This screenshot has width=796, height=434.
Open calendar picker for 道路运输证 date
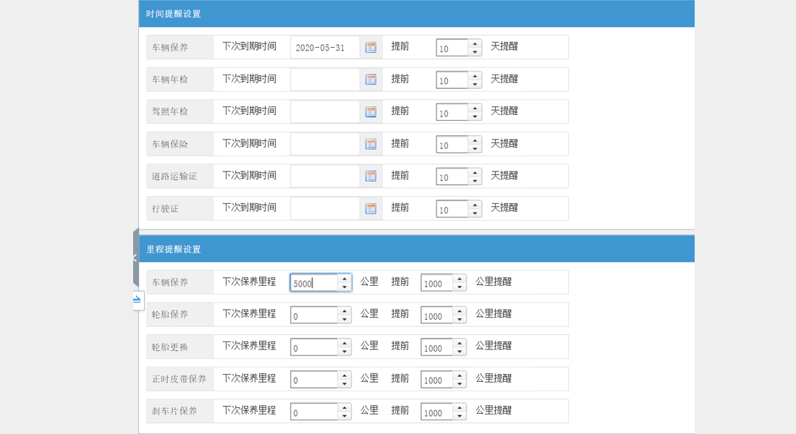(x=371, y=176)
